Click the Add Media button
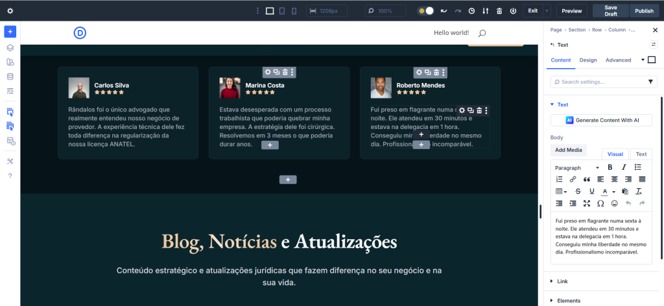 click(x=568, y=150)
